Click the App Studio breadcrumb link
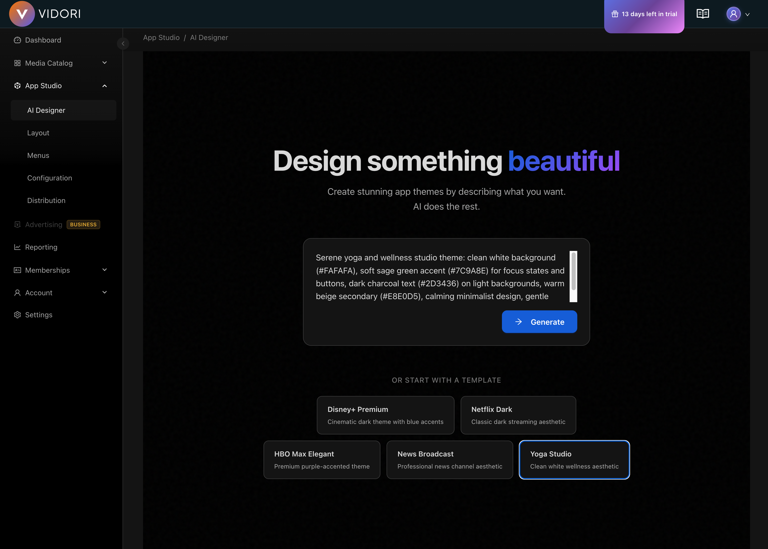Viewport: 768px width, 549px height. pos(161,37)
